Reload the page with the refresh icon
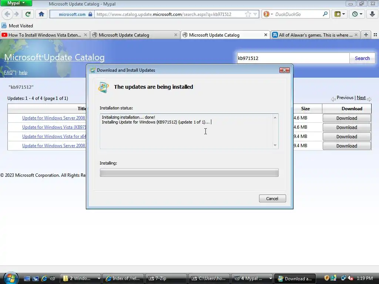 pos(28,14)
